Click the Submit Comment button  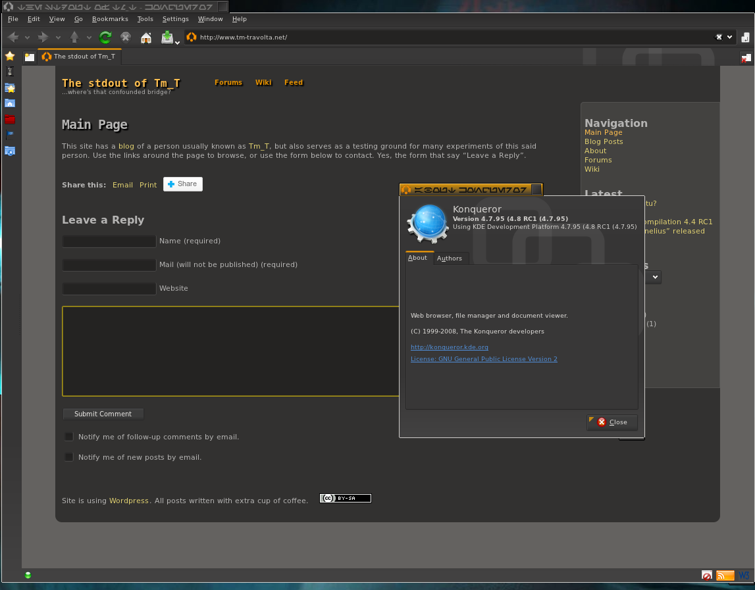103,414
